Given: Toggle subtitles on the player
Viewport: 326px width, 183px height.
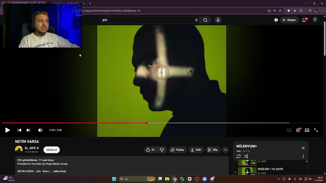Looking at the screenshot, I should [289, 130].
